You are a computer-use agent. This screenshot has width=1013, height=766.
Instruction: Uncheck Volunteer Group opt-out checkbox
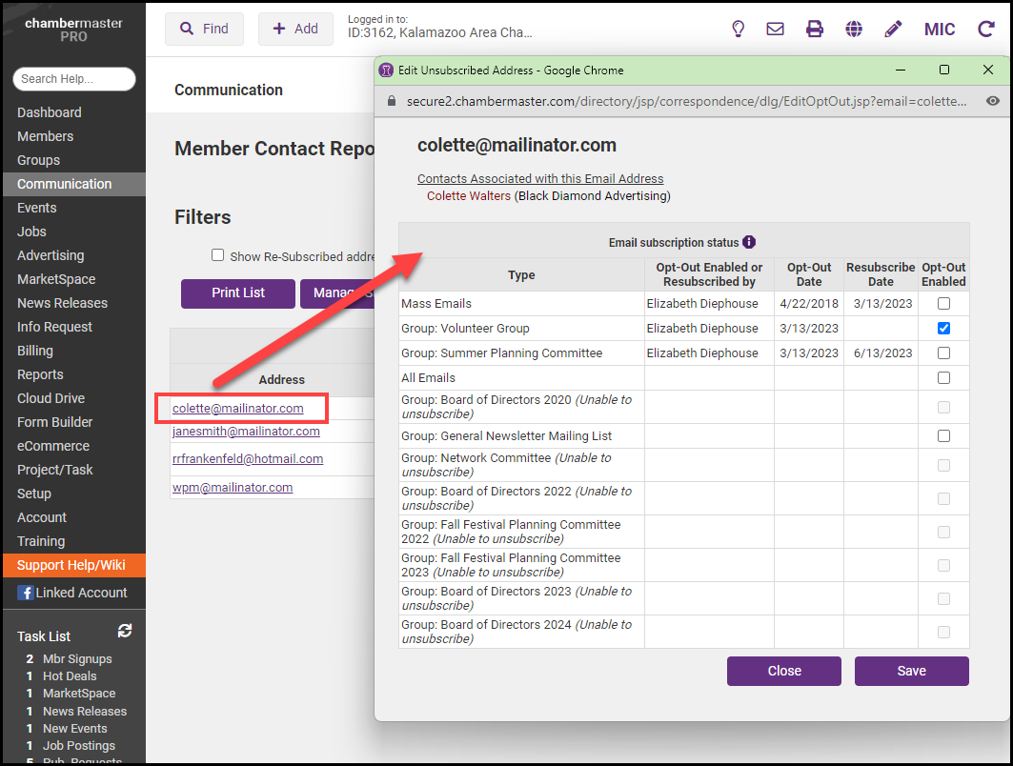[x=943, y=329]
